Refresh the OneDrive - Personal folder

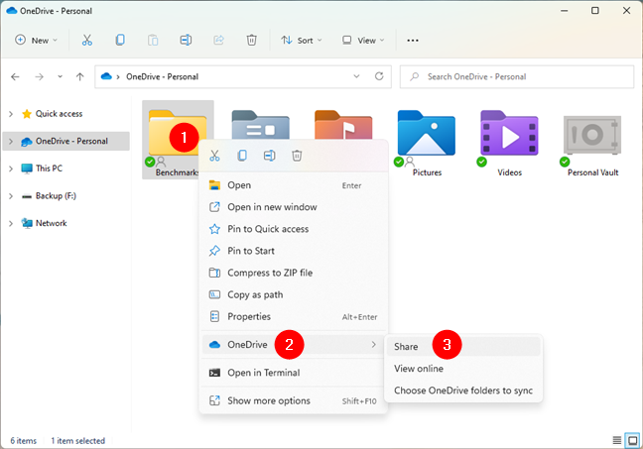pyautogui.click(x=379, y=76)
